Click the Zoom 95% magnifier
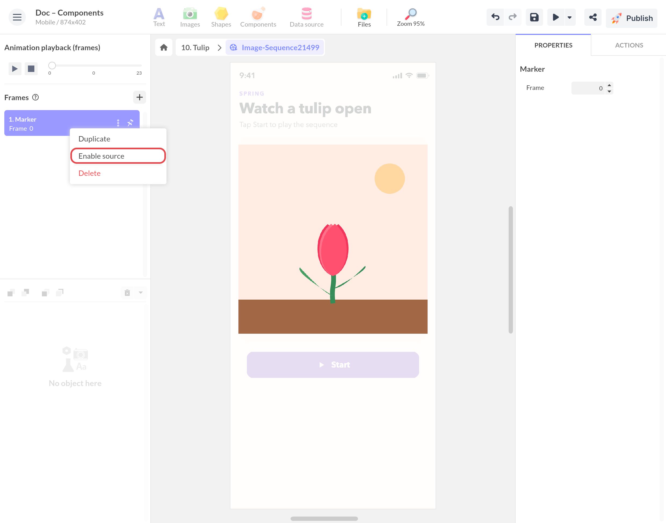 411,17
